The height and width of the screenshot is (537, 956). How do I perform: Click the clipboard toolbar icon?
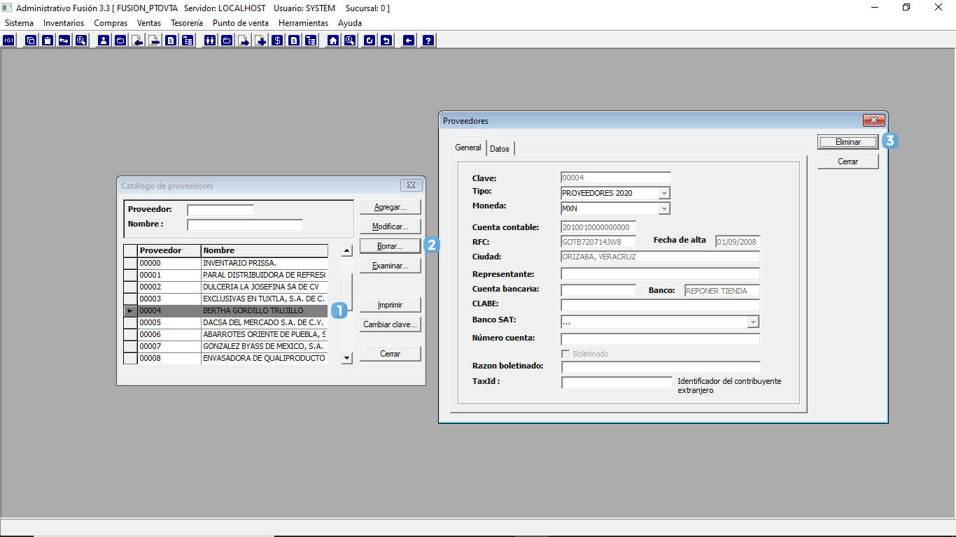[48, 41]
